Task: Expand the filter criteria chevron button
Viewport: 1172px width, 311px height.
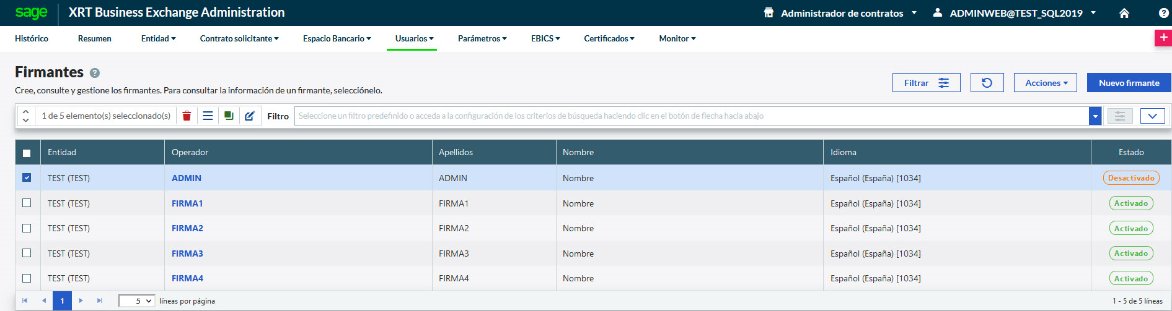Action: pos(1152,116)
